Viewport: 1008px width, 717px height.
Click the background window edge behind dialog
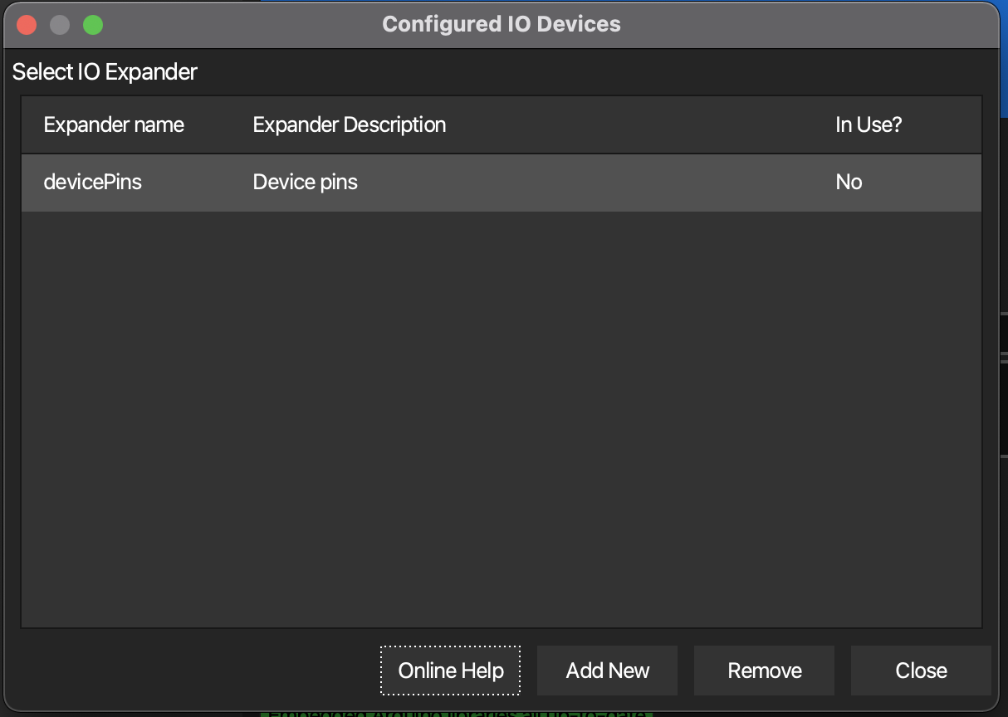(x=1003, y=66)
